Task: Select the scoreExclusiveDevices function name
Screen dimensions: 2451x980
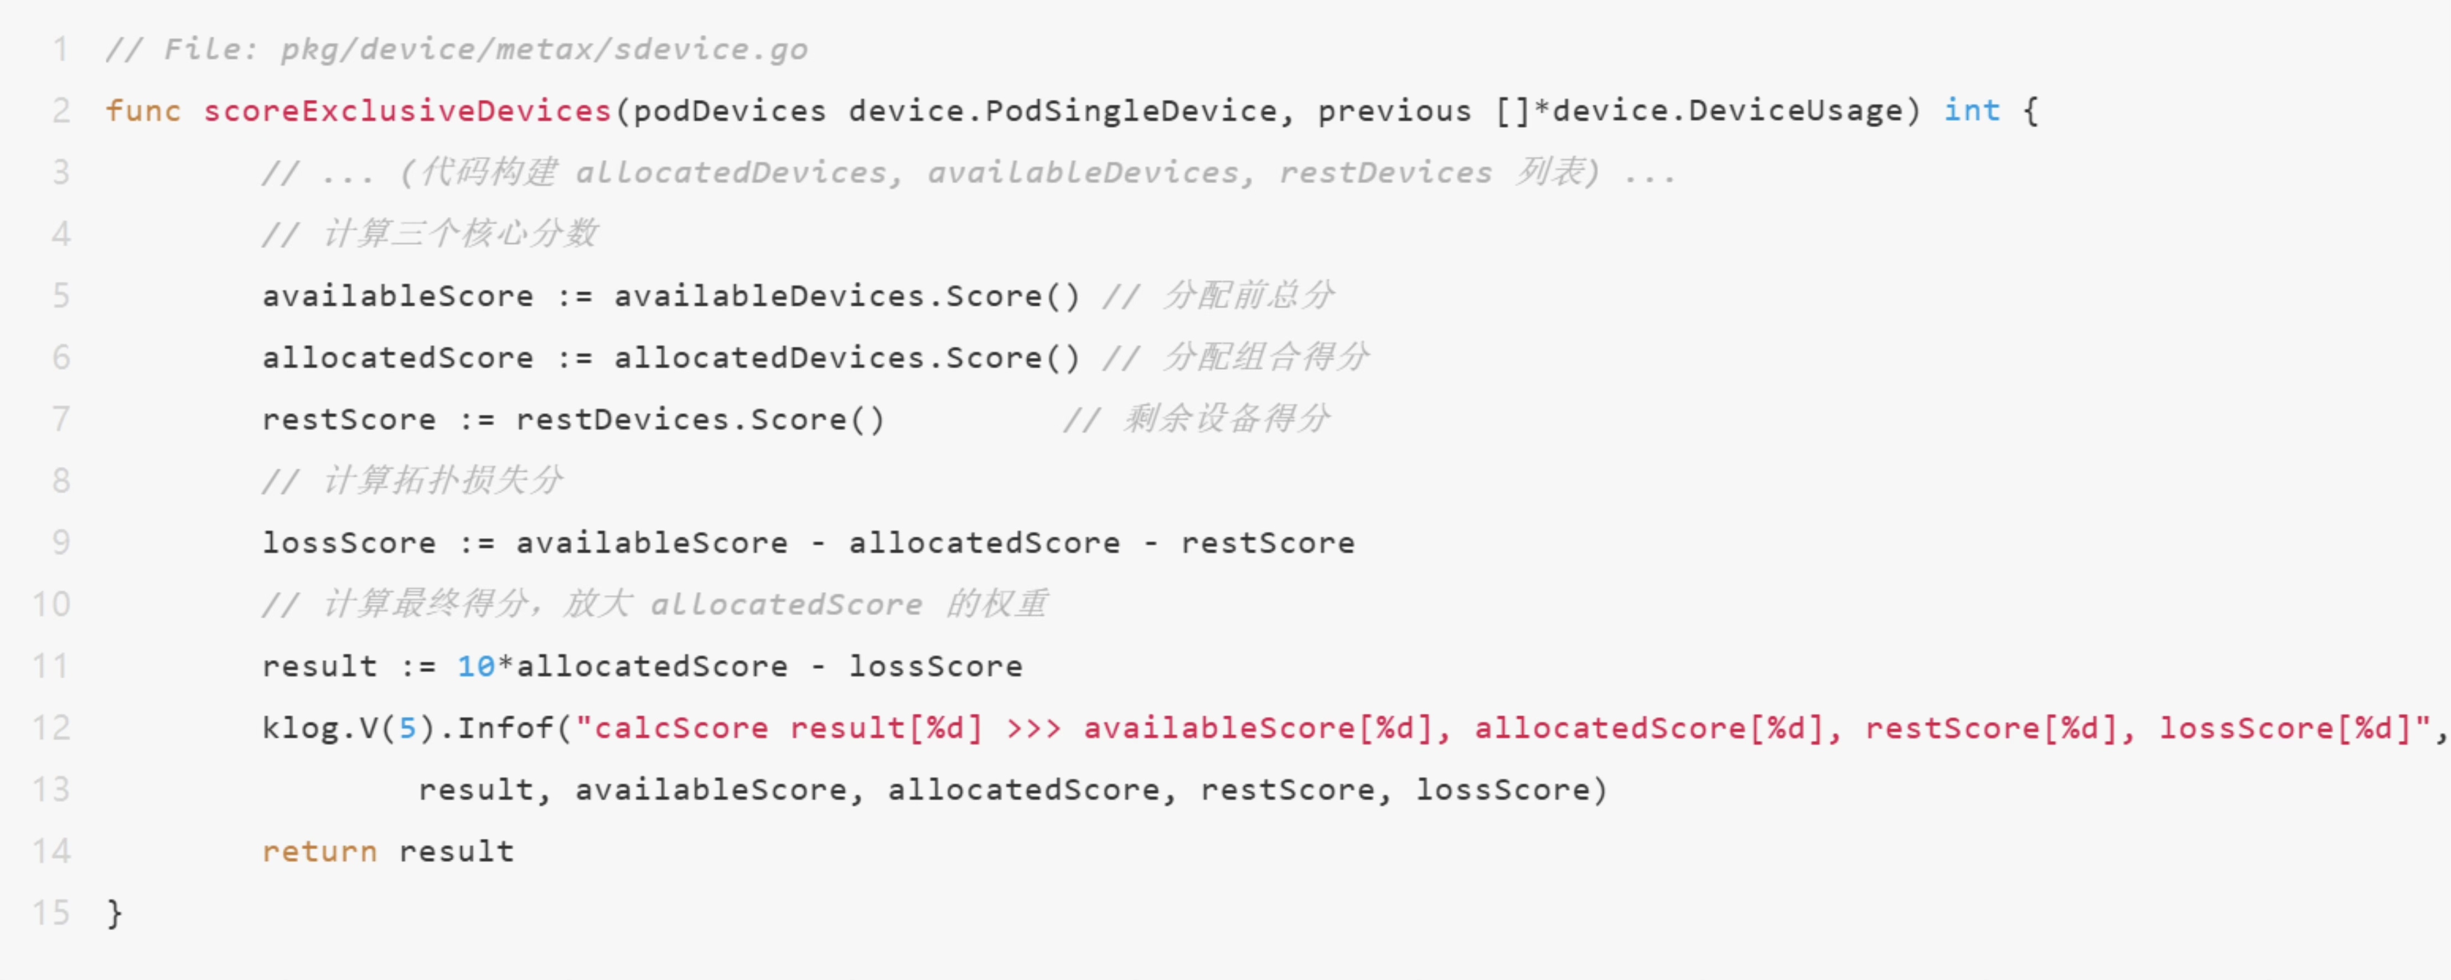Action: pos(406,110)
